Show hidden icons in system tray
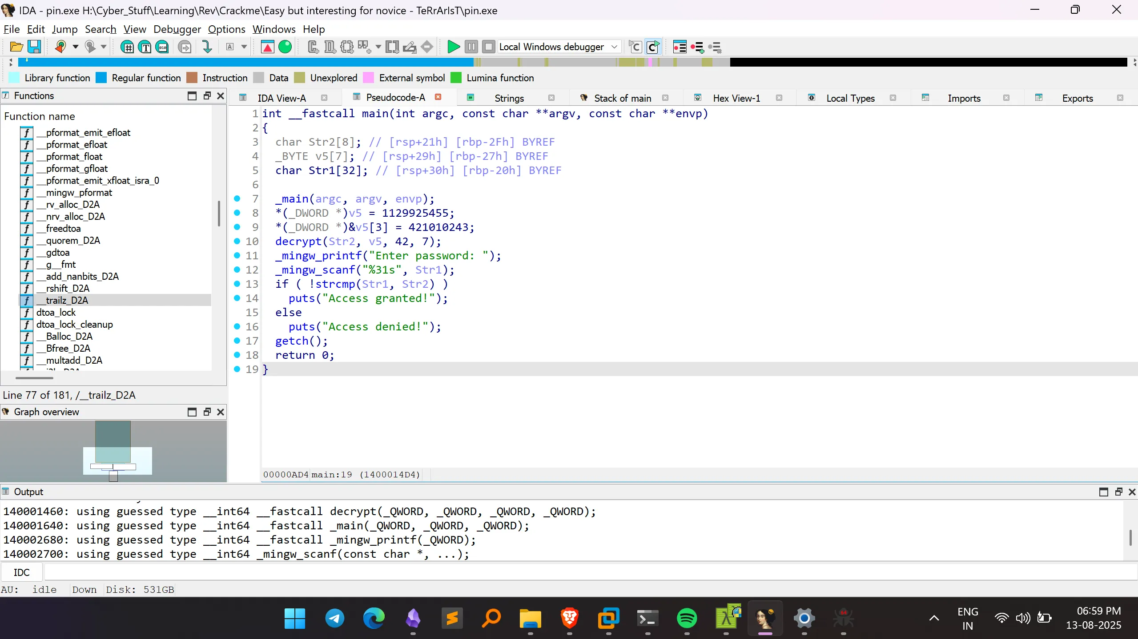Screen dimensions: 1138x639 934,618
